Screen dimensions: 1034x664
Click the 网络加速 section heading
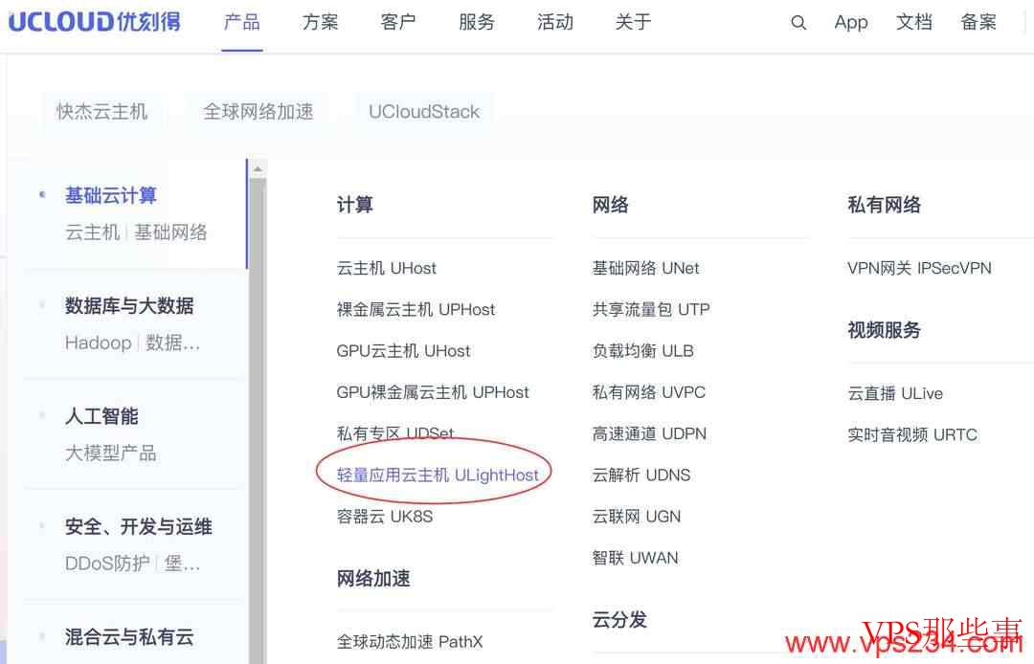point(373,578)
